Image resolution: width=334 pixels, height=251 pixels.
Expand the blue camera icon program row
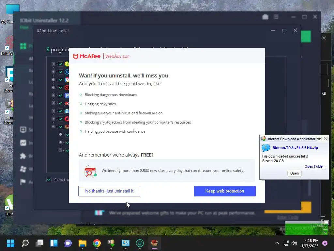[x=53, y=111]
